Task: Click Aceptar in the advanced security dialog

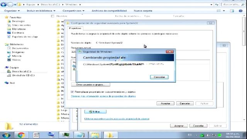Action: (165, 103)
